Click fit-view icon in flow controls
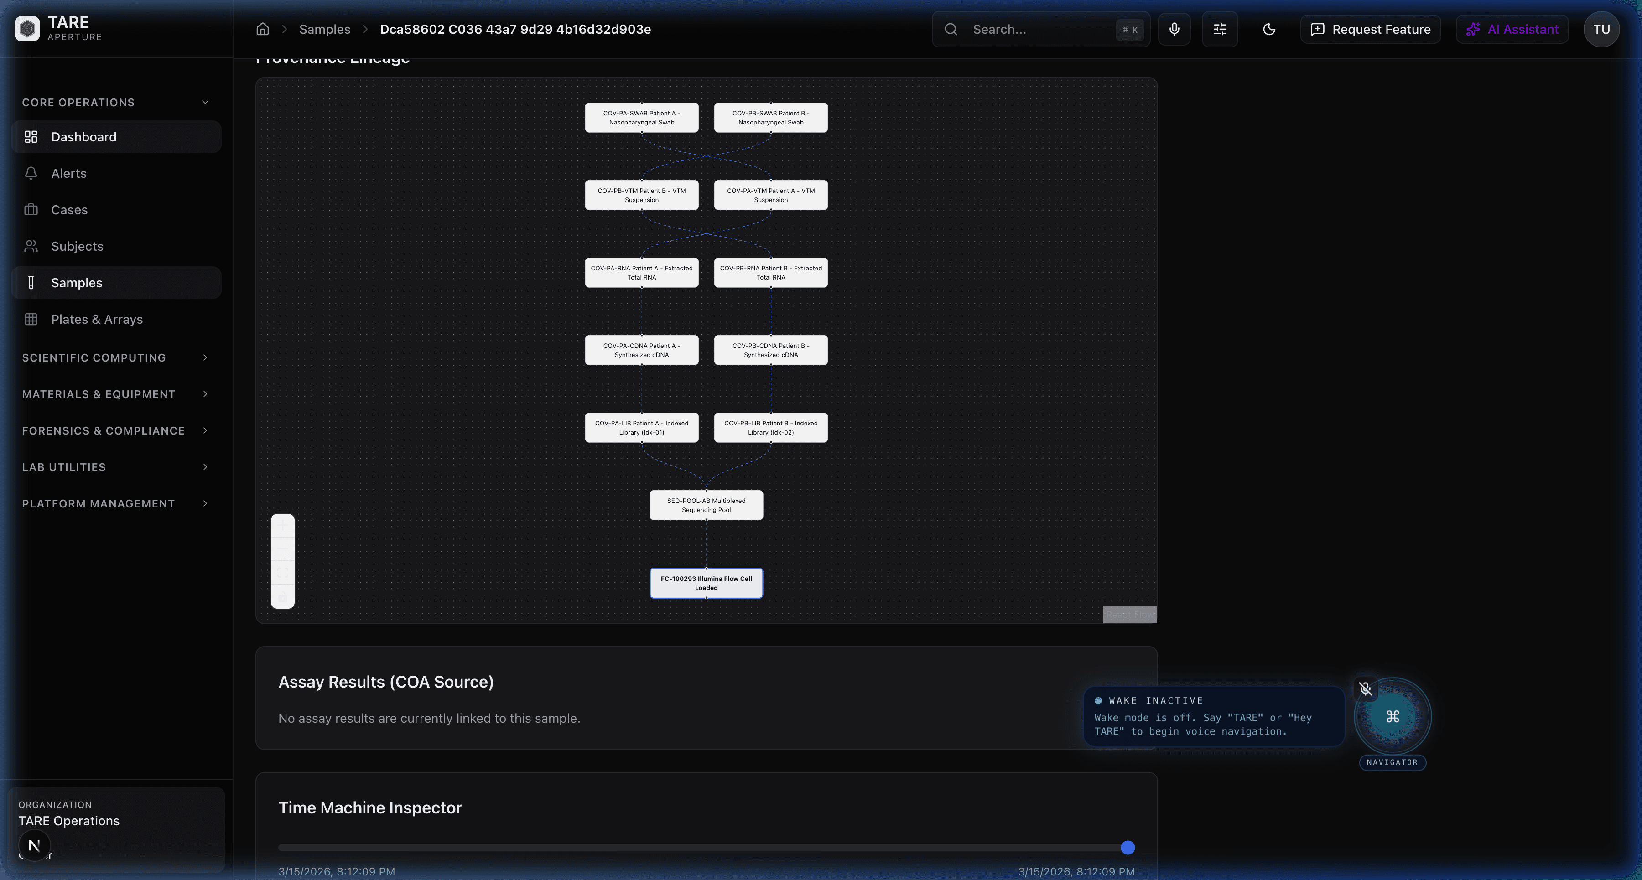1642x880 pixels. tap(283, 572)
